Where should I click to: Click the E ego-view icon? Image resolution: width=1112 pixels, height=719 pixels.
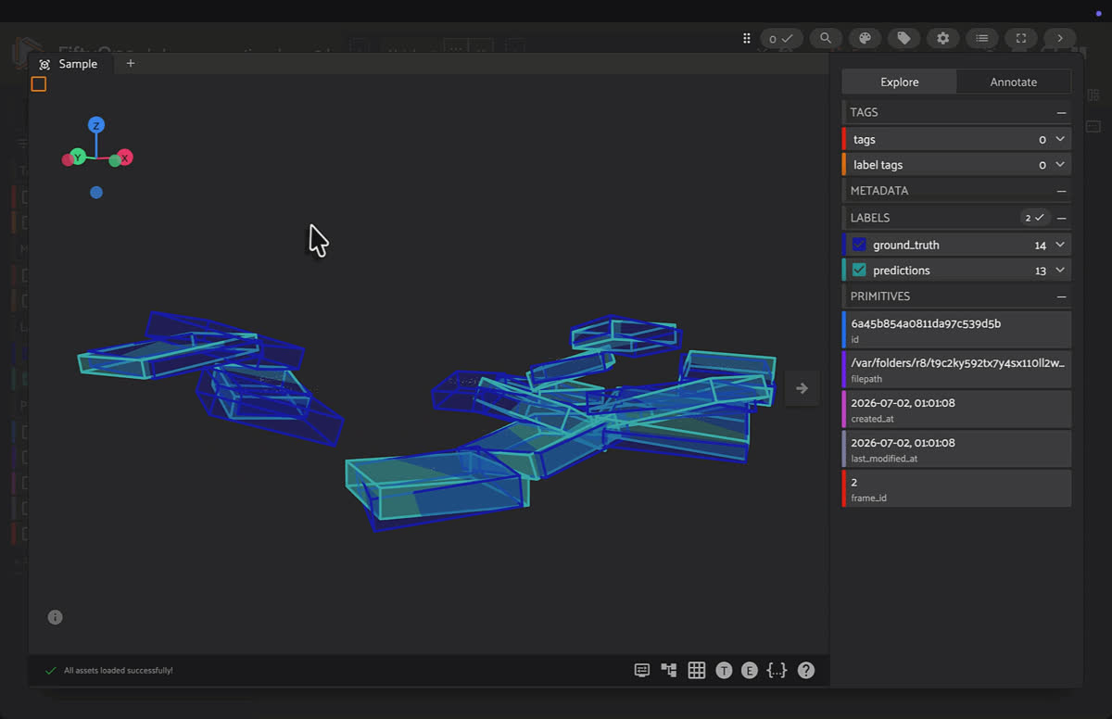coord(750,670)
